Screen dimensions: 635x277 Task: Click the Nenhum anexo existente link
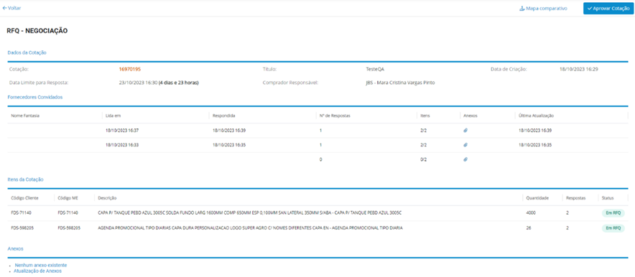[41, 265]
